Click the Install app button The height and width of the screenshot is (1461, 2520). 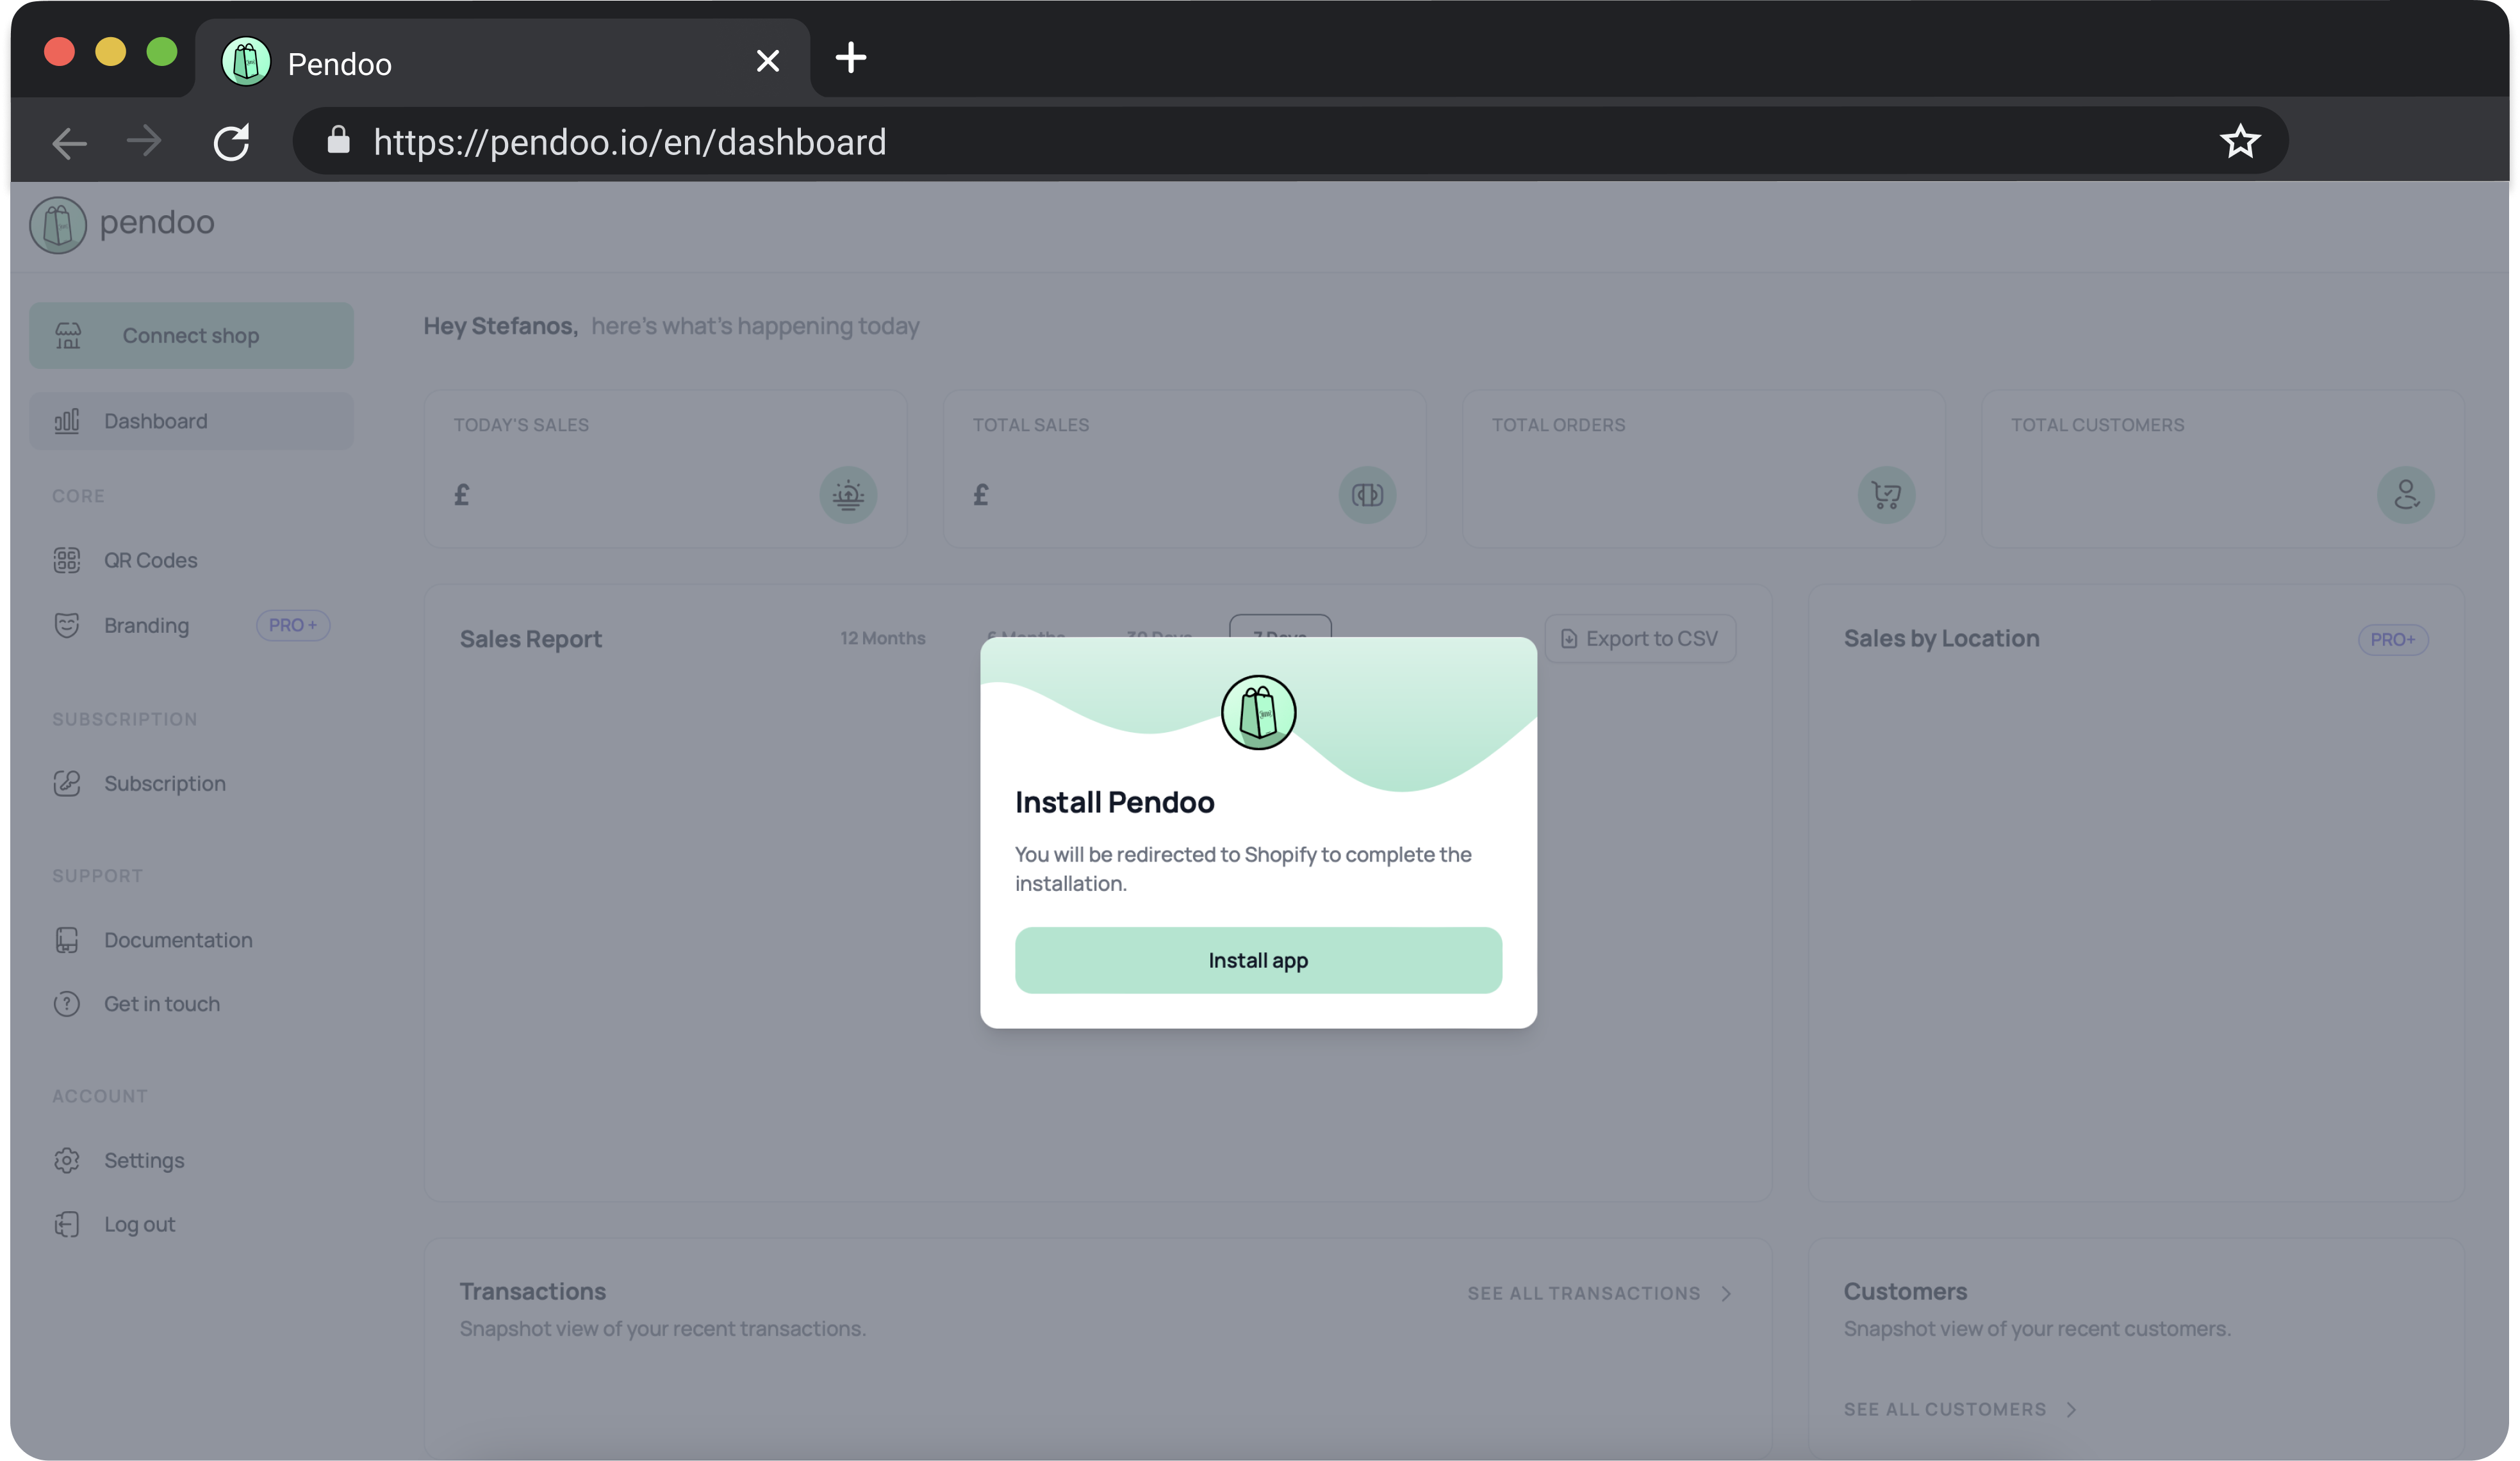click(1258, 959)
